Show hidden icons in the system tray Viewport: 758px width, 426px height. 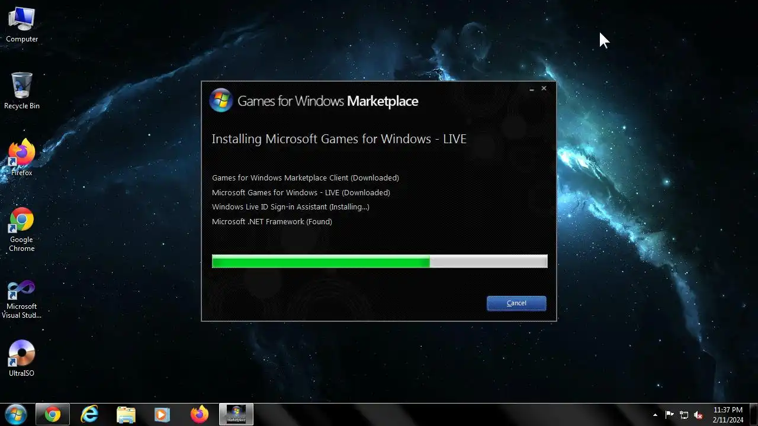(x=655, y=415)
